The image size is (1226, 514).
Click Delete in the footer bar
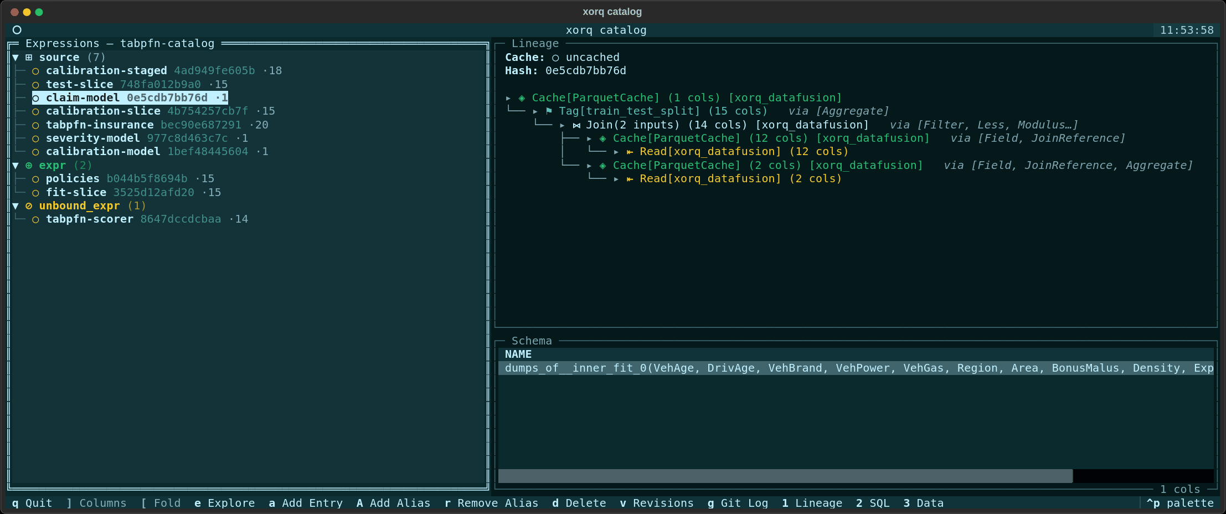(x=579, y=503)
